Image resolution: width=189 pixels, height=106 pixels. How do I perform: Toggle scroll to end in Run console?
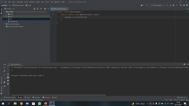pos(8,77)
